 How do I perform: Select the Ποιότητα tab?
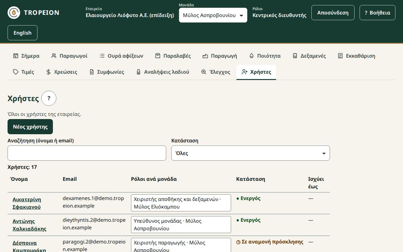pyautogui.click(x=265, y=56)
